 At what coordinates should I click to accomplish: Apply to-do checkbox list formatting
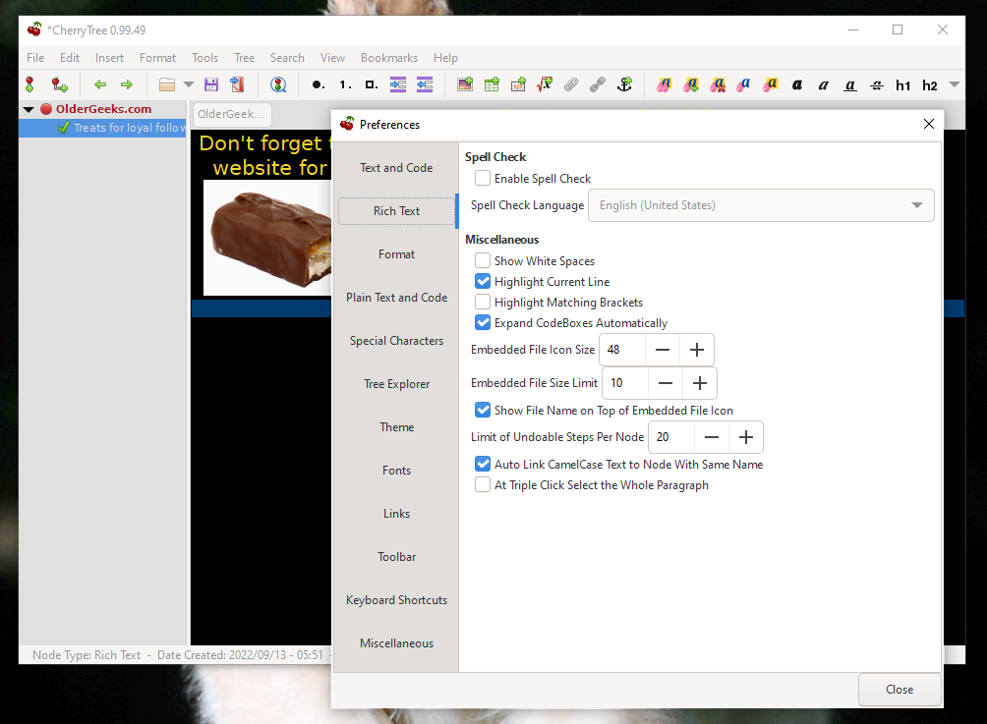[x=372, y=84]
